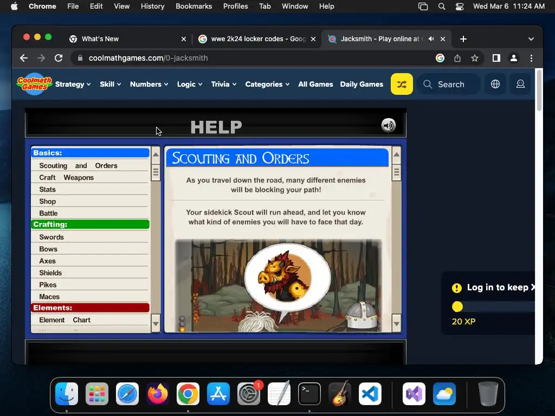The height and width of the screenshot is (416, 555).
Task: Open the language globe icon
Action: pyautogui.click(x=495, y=84)
